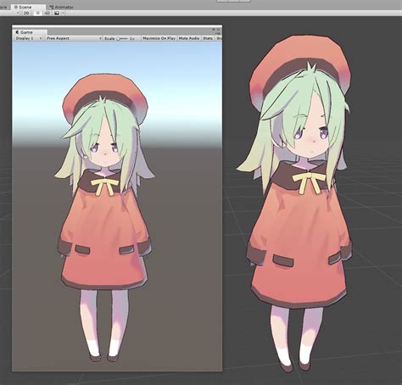Open the scene shading mode dropdown arrow

point(18,13)
